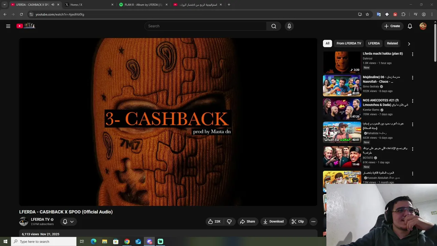This screenshot has width=437, height=246.
Task: Open Extensions puzzle icon
Action: [403, 14]
